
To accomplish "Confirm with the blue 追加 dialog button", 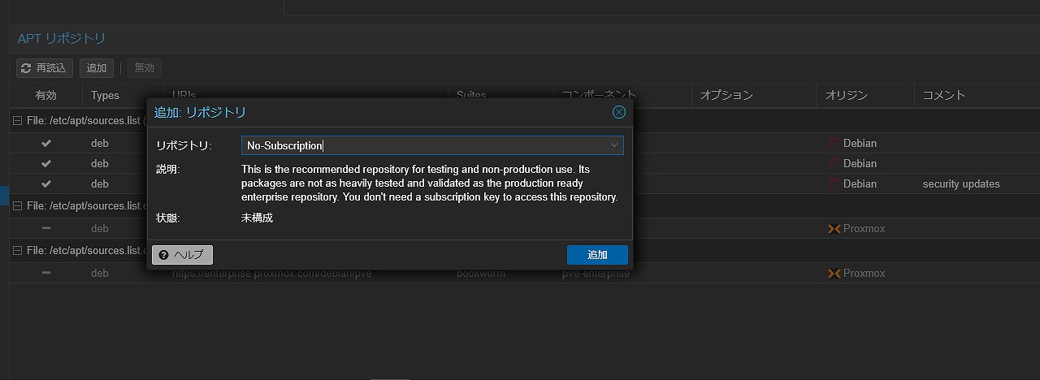I will click(x=597, y=255).
